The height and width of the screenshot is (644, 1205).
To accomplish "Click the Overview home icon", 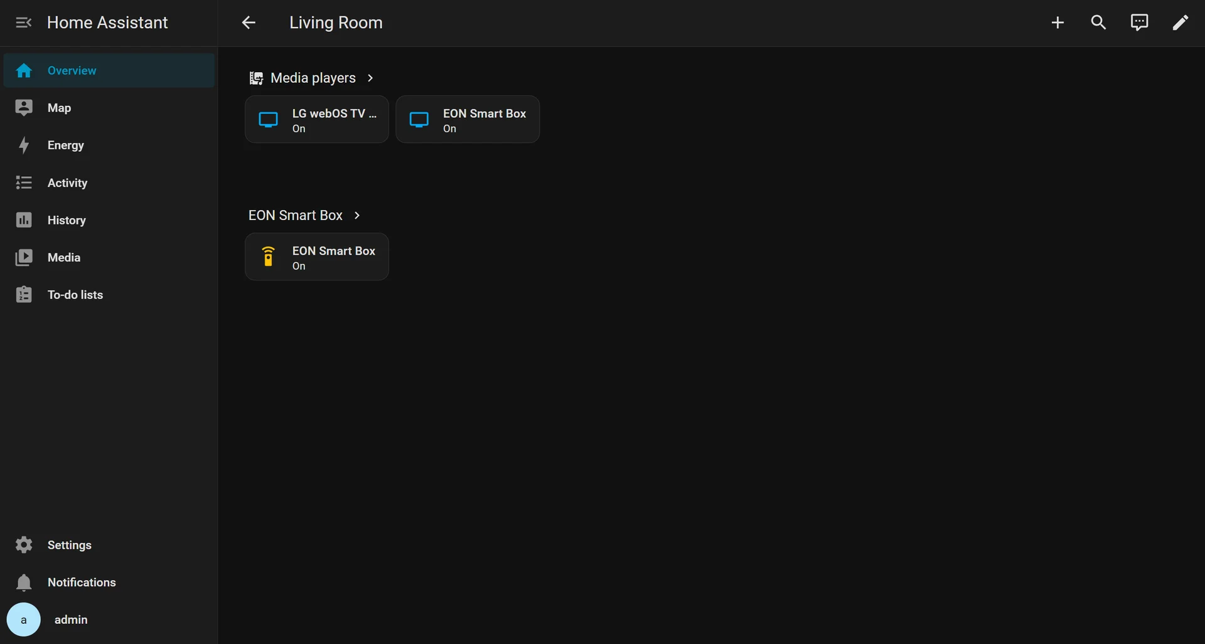I will (x=24, y=70).
